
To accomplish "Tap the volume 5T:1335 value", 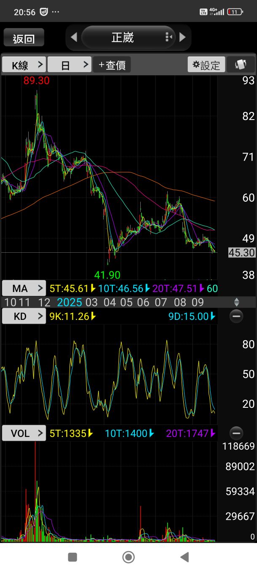I will point(71,433).
